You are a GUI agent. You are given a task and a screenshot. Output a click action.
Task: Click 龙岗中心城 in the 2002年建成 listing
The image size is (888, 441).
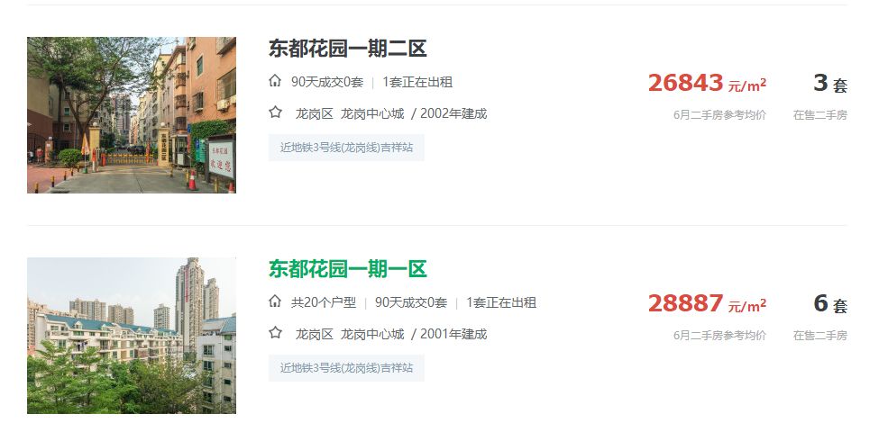[x=372, y=113]
